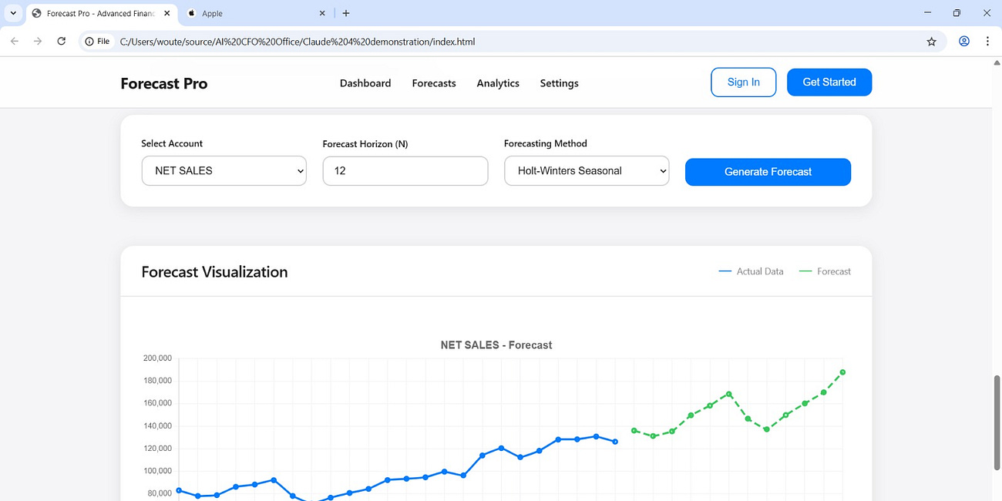Click the last blue actual data point
This screenshot has width=1002, height=501.
(x=614, y=442)
